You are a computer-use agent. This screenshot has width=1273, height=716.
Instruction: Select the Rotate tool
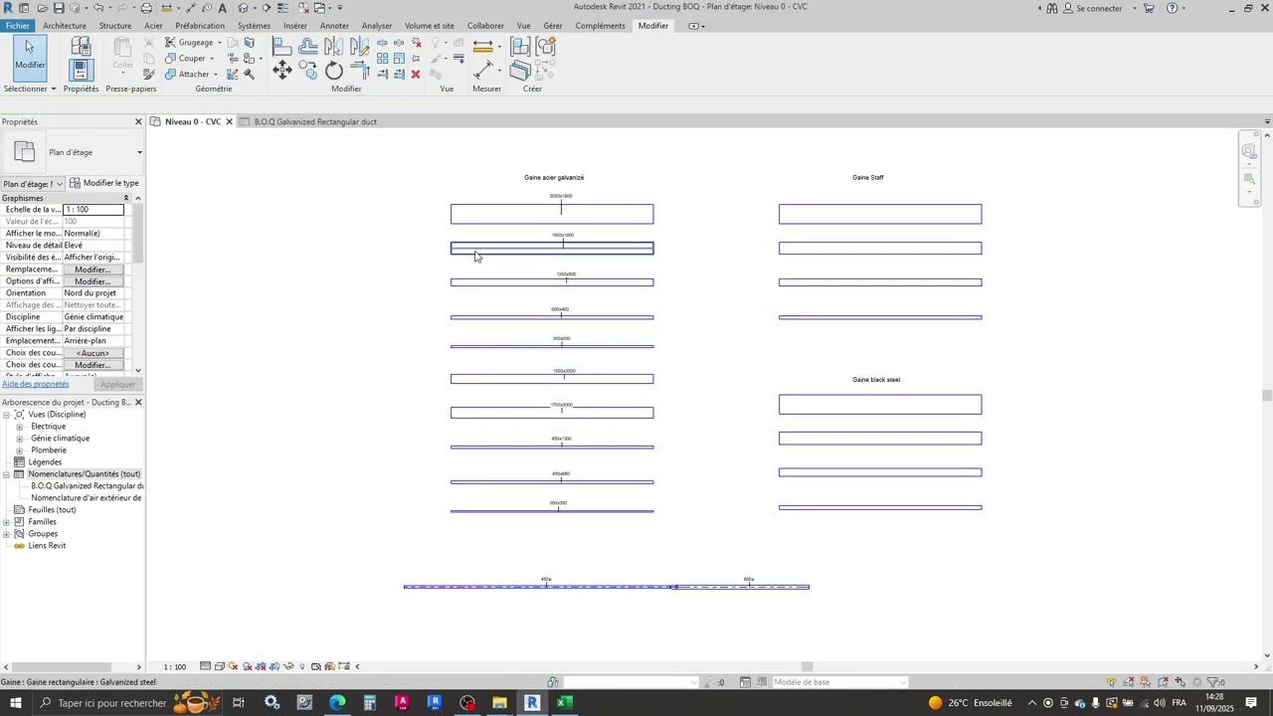pyautogui.click(x=334, y=70)
